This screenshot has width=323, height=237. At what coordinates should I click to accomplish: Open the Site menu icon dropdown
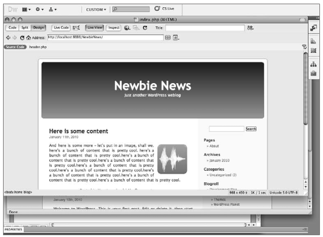point(52,9)
